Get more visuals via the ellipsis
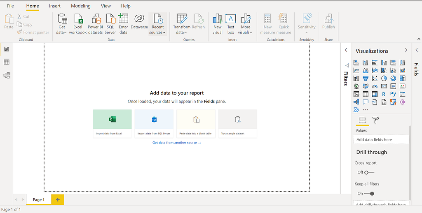 click(366, 110)
